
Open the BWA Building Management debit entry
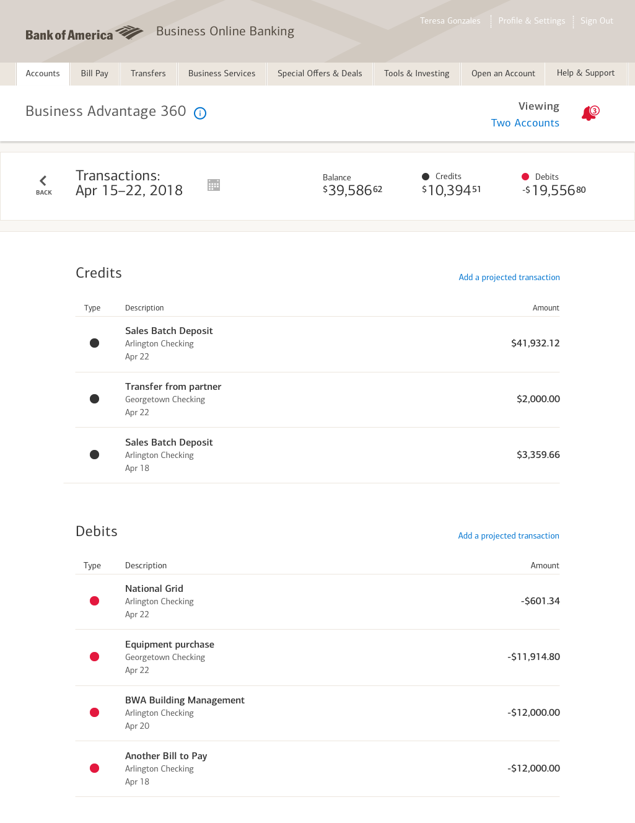click(185, 700)
